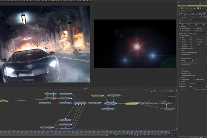Click the S1 settings slot button
This screenshot has width=207, height=138.
click(182, 8)
